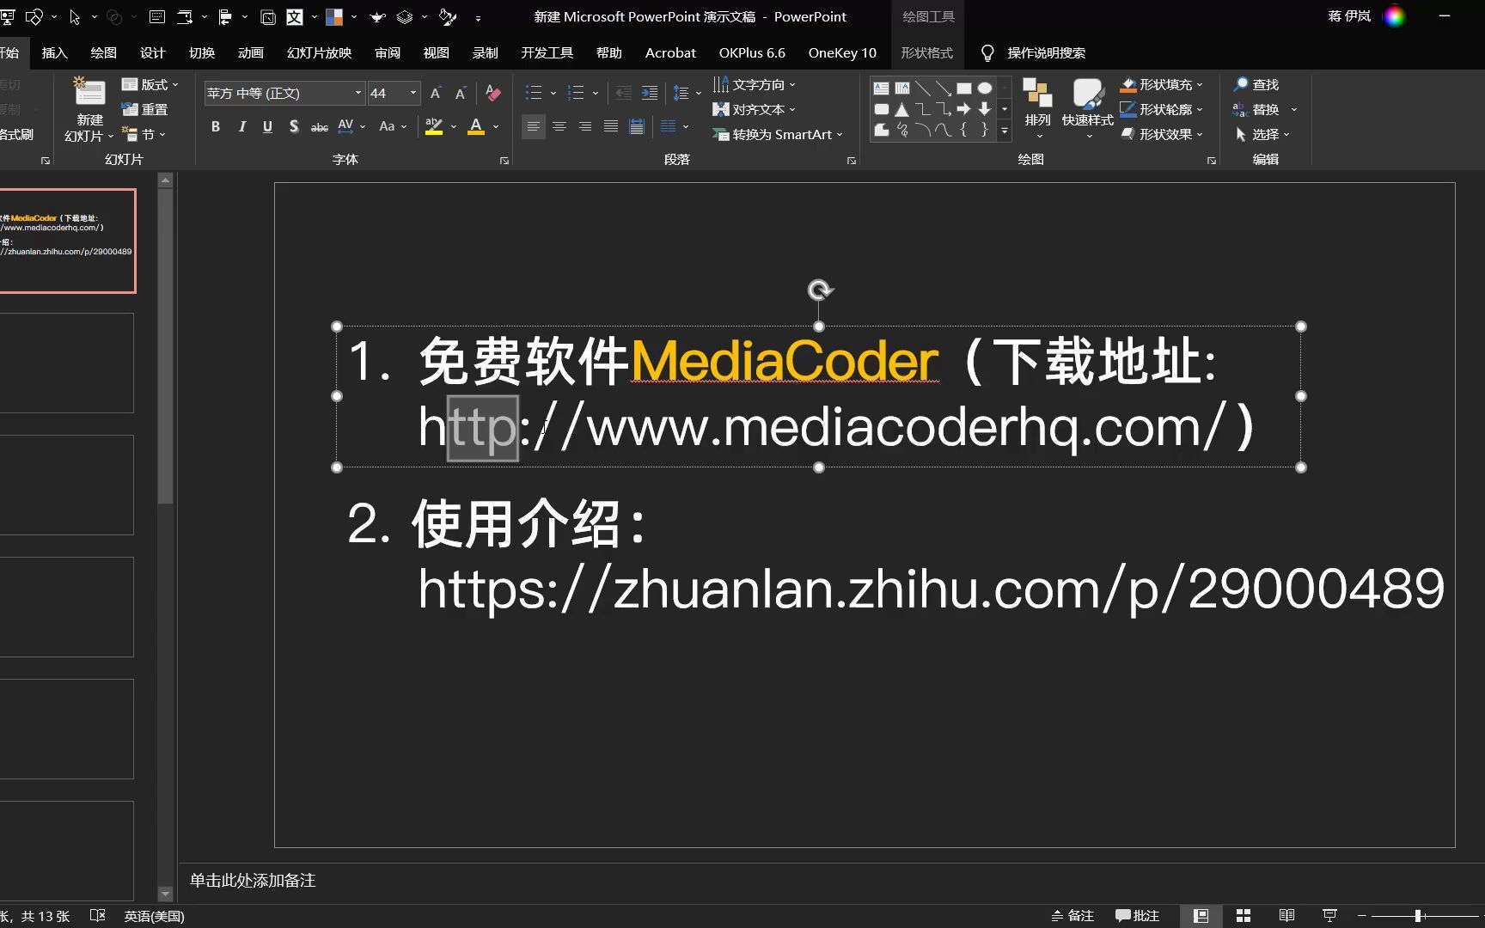Open the font size 44 dropdown
This screenshot has width=1485, height=928.
pyautogui.click(x=413, y=93)
